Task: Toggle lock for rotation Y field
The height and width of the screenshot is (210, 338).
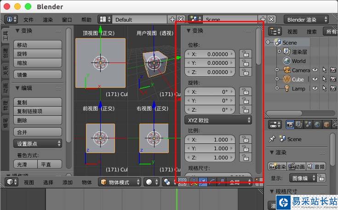Action: point(246,101)
